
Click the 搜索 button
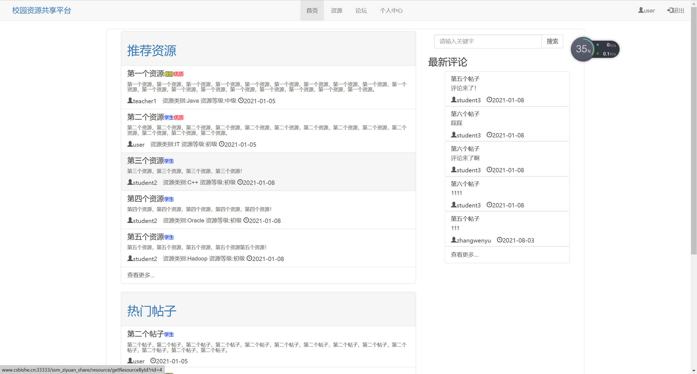pyautogui.click(x=552, y=41)
